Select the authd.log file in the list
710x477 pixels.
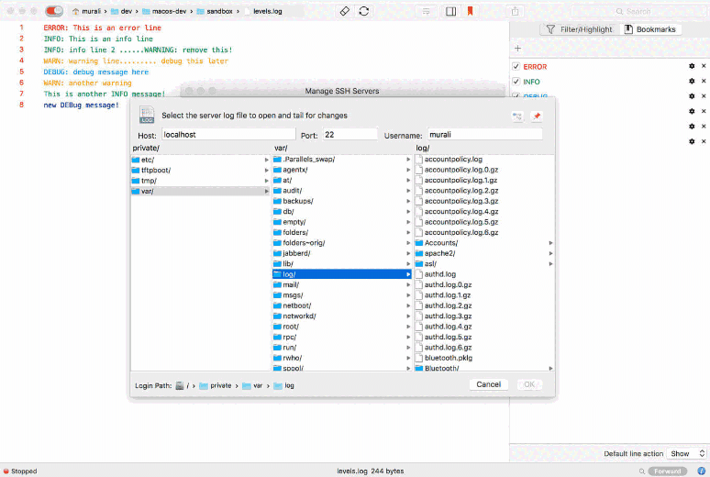(x=439, y=274)
